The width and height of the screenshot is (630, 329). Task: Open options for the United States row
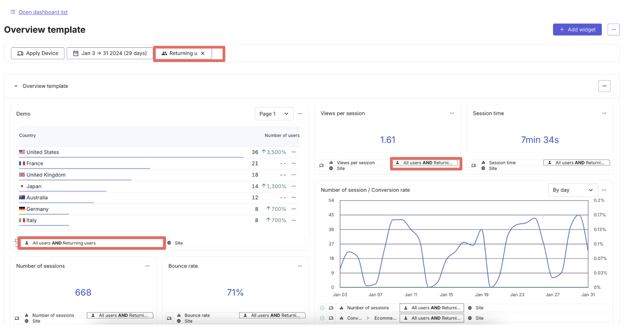pos(294,152)
